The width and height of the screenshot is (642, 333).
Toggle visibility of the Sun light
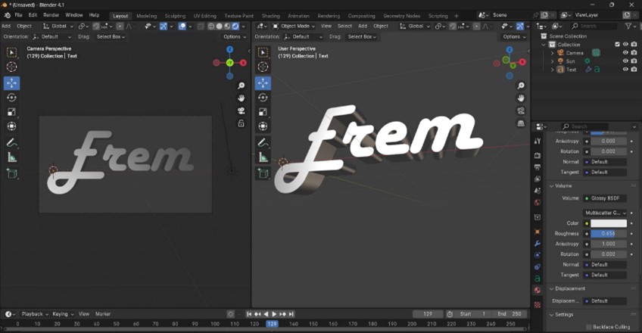pos(625,61)
